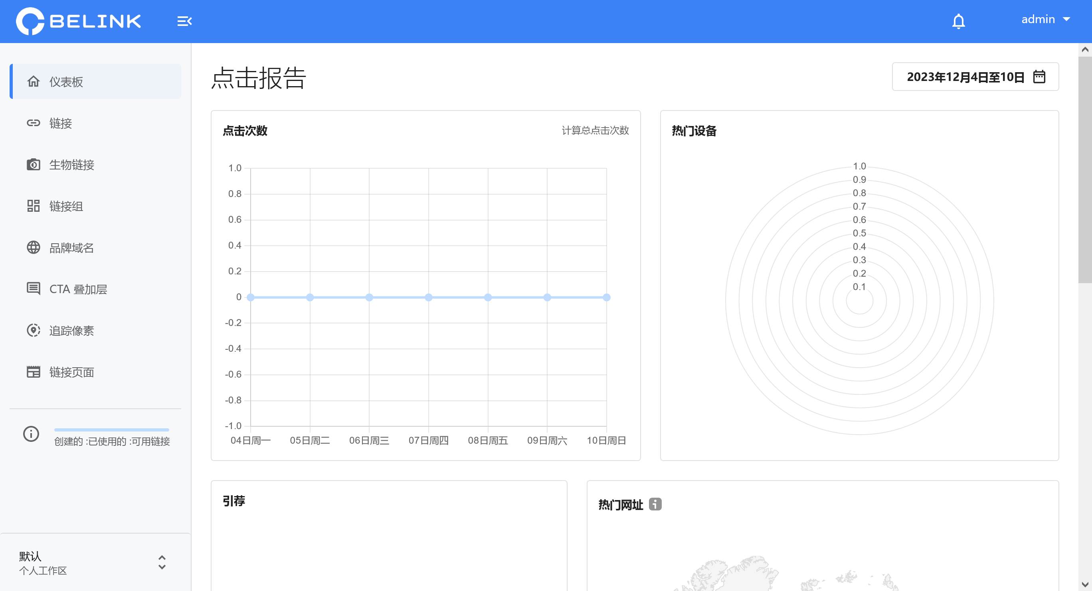Collapse sidebar with the menu toggle icon

pos(184,21)
